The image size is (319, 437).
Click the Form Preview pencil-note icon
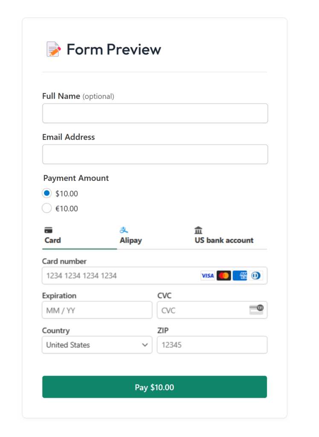53,50
